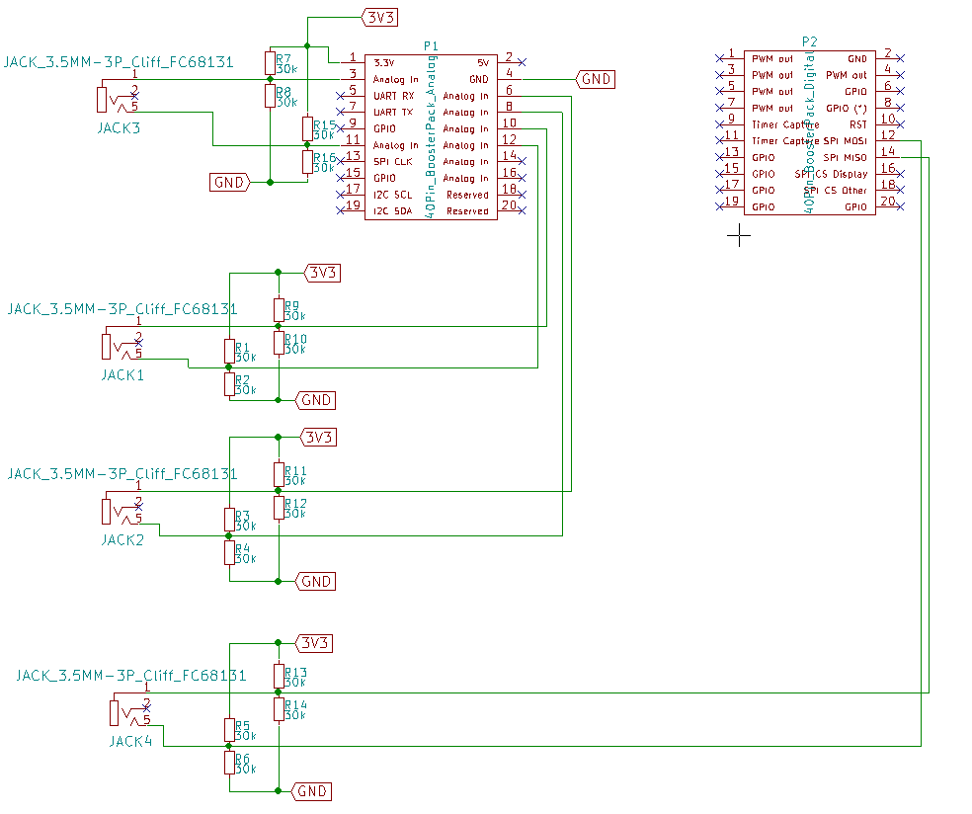The height and width of the screenshot is (814, 972).
Task: Click SPI CS Other pin name on P2
Action: point(836,191)
